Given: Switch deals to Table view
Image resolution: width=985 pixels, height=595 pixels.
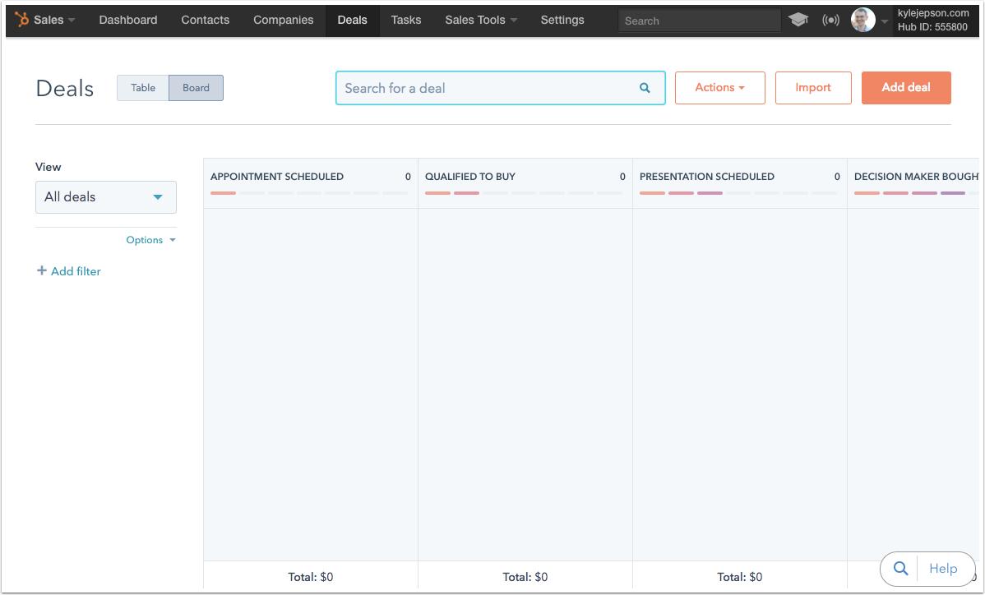Looking at the screenshot, I should pyautogui.click(x=142, y=87).
